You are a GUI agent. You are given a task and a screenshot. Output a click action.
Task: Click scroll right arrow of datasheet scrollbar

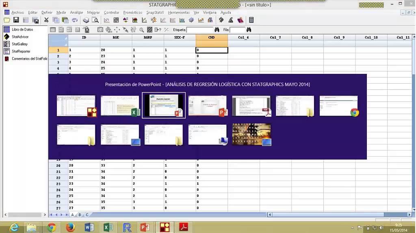[409, 215]
